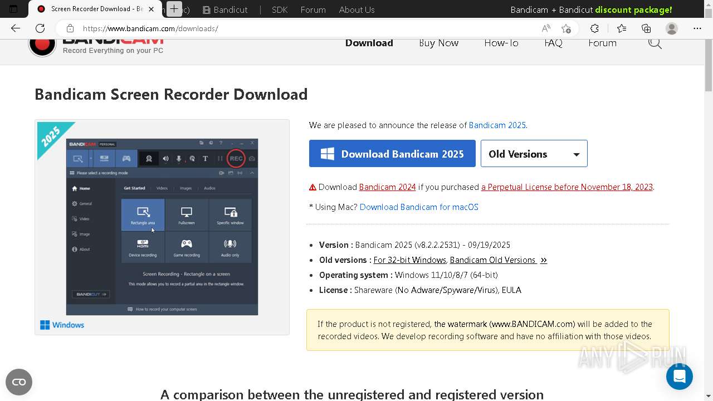The width and height of the screenshot is (713, 401).
Task: Click the Bandicam logo
Action: (x=96, y=46)
